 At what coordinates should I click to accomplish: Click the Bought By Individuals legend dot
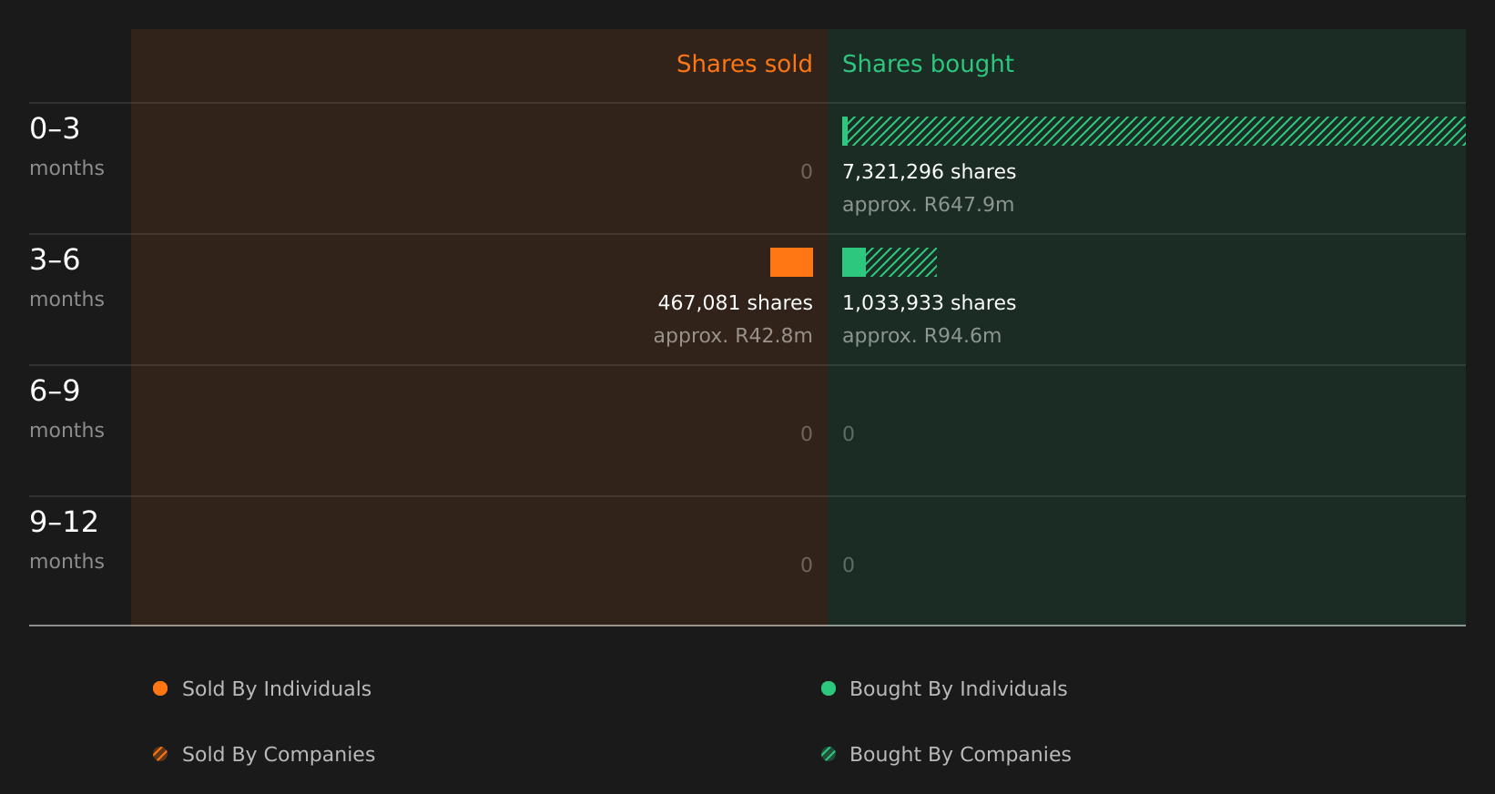coord(829,688)
